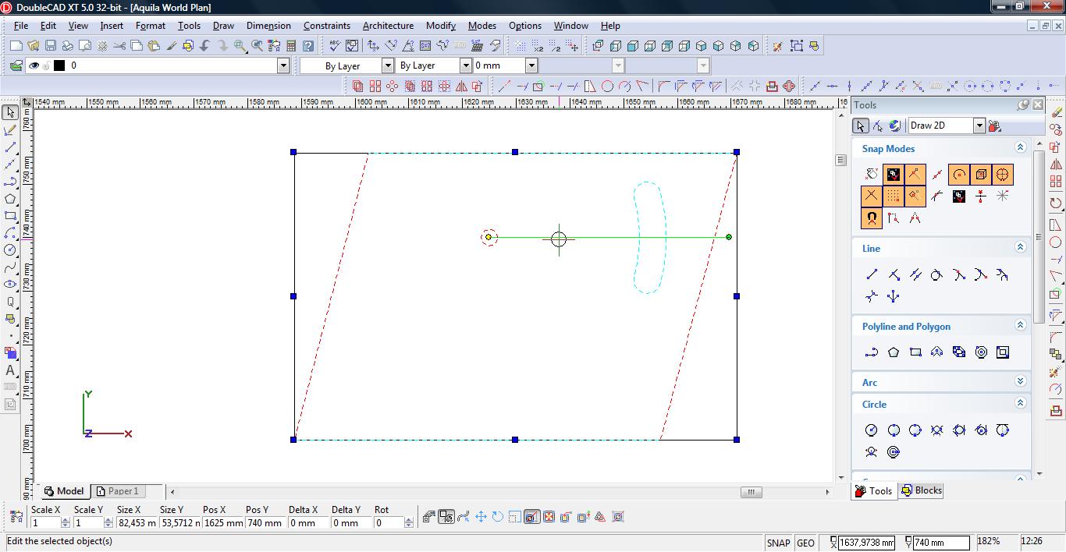Switch to the Blocks panel tab
The image size is (1066, 552).
(x=921, y=490)
